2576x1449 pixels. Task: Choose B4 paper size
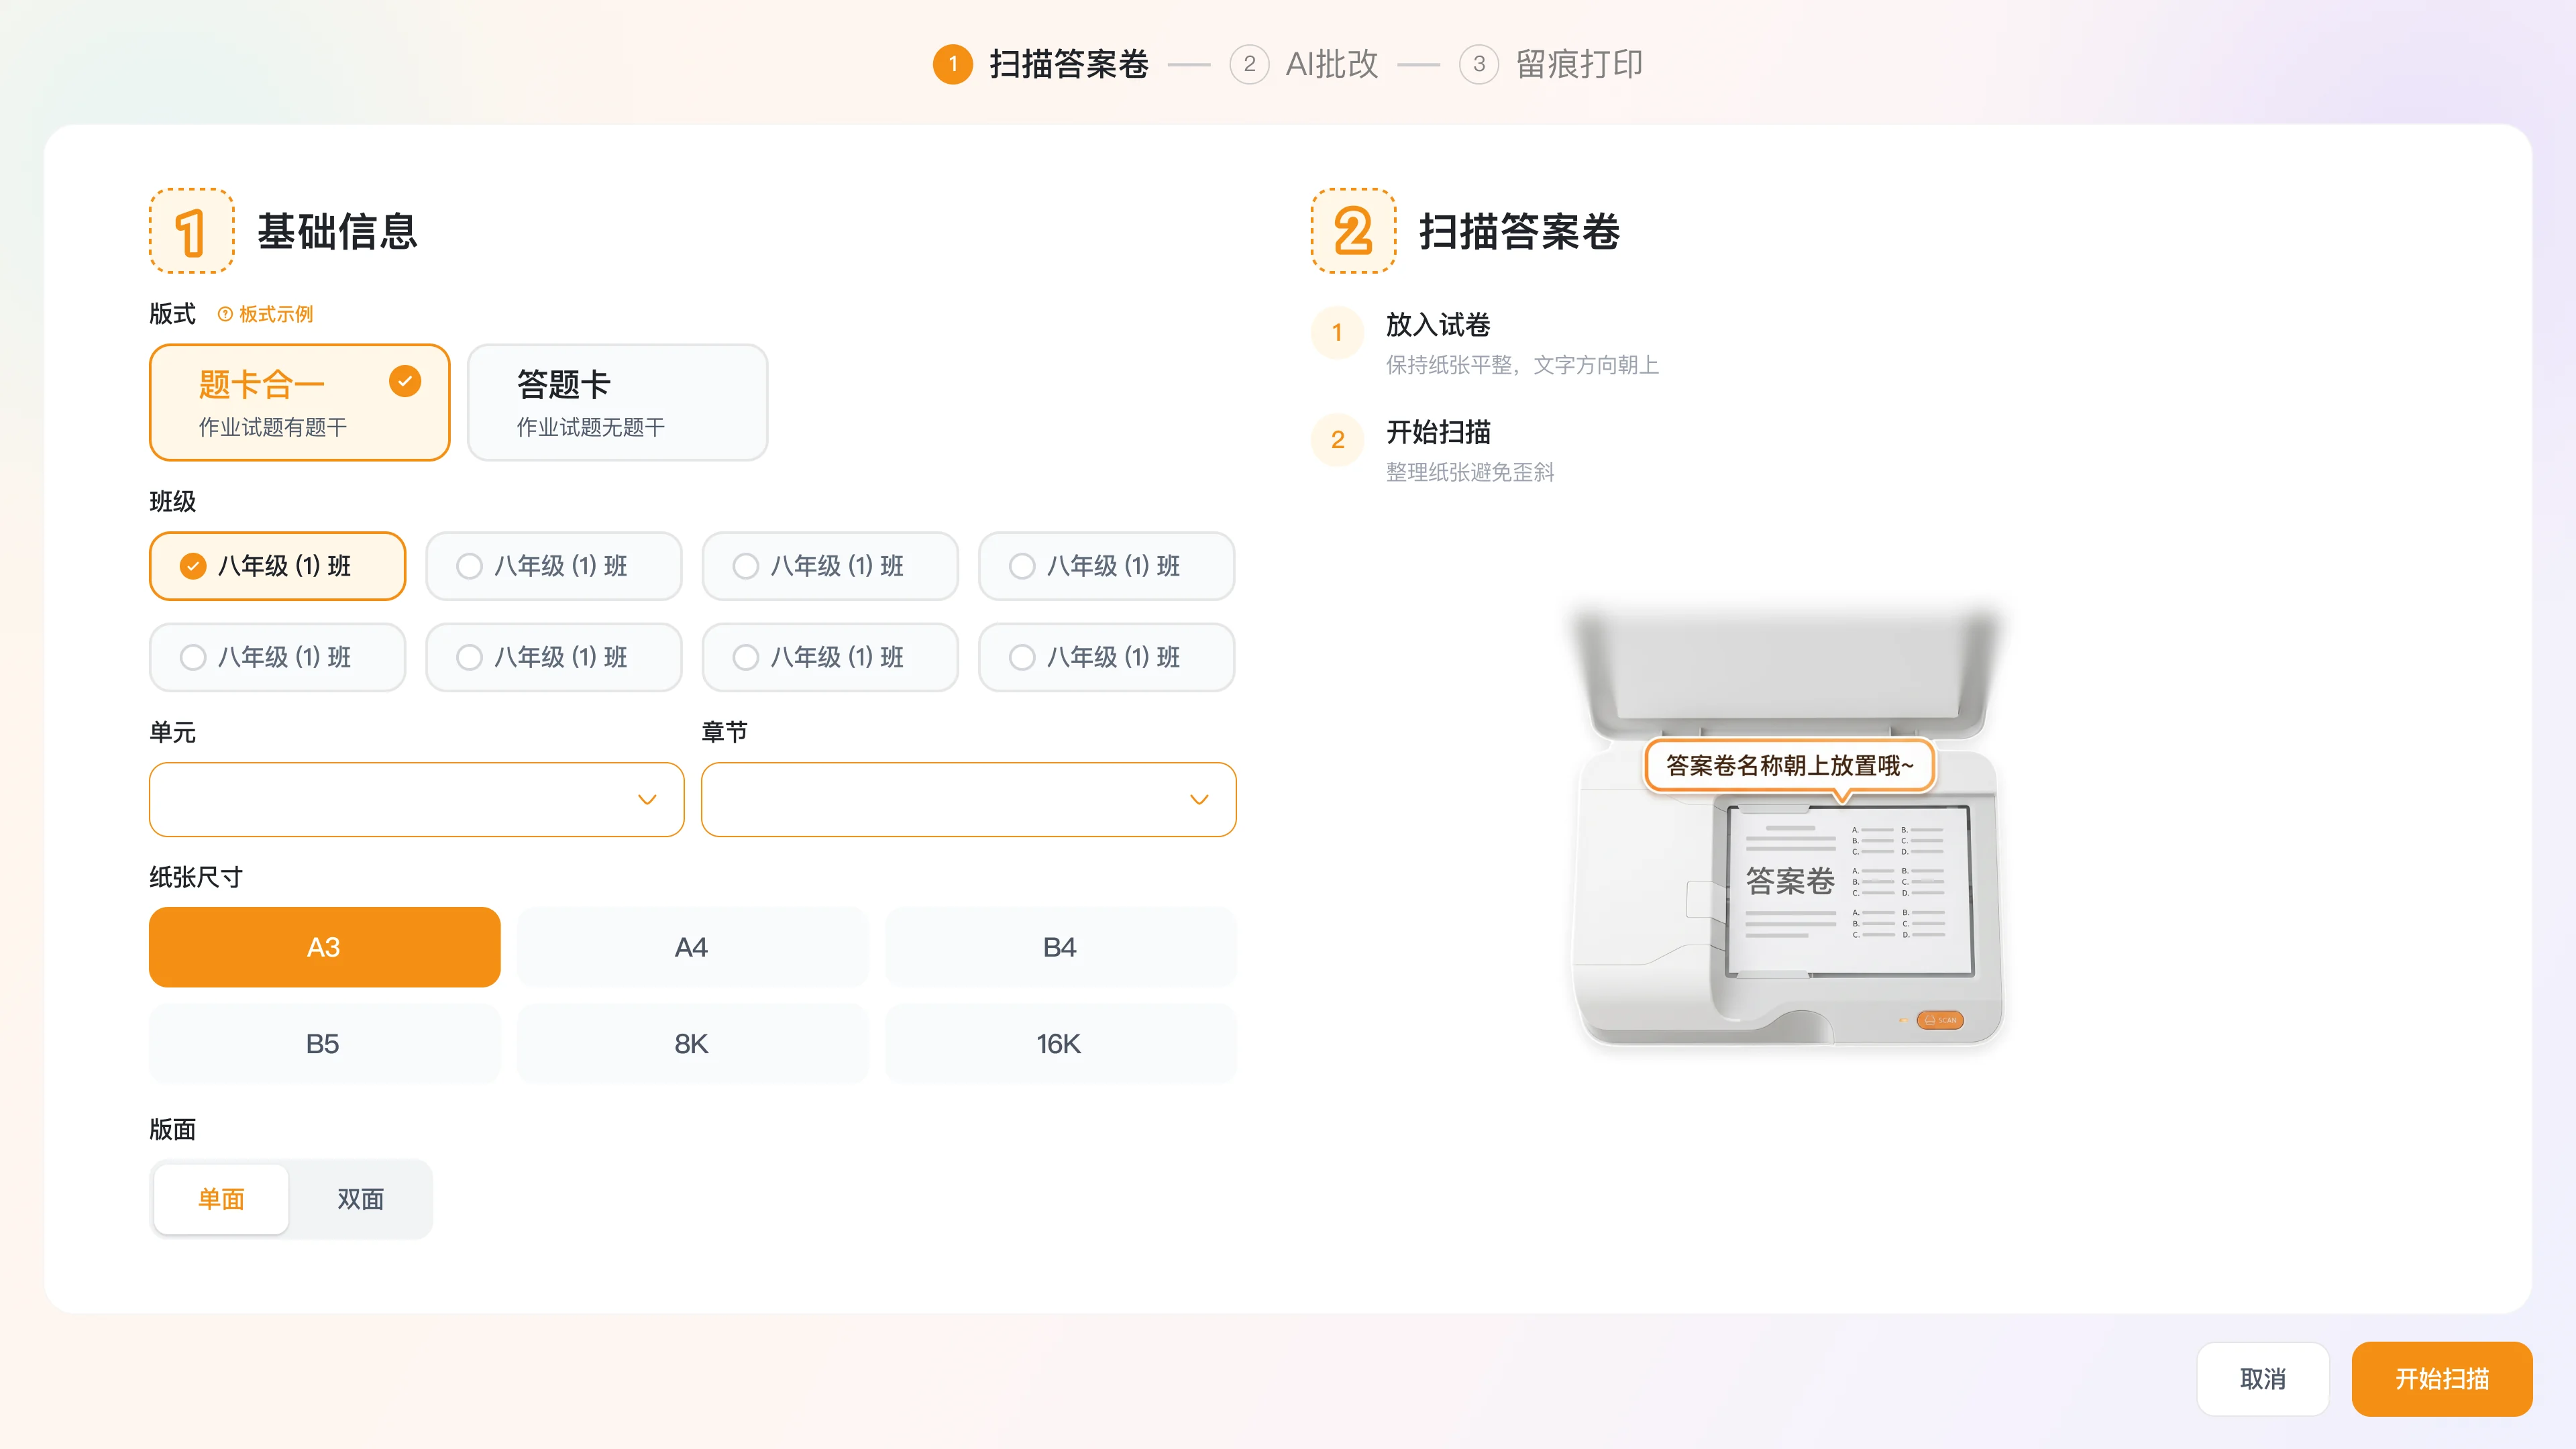pos(1060,947)
